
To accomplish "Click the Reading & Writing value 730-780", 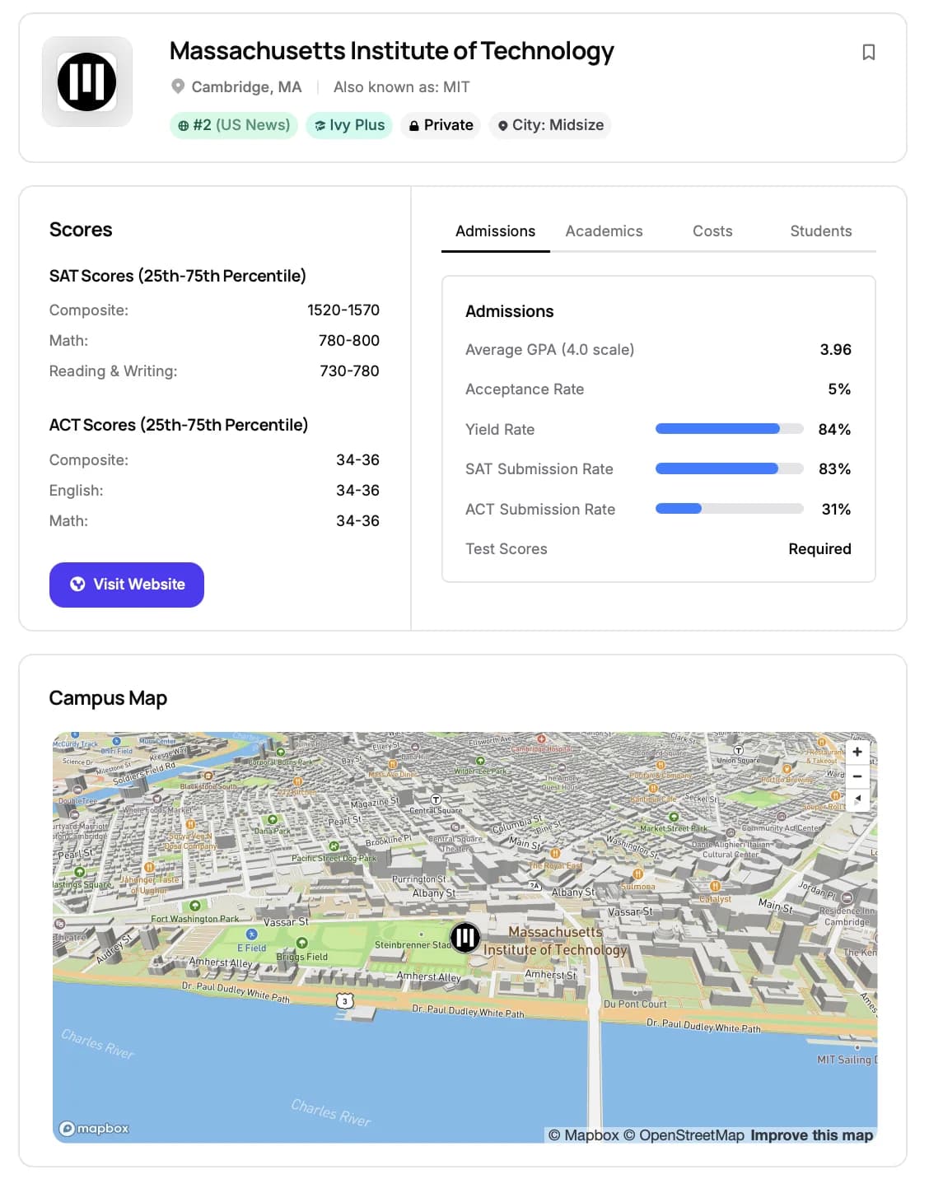I will pyautogui.click(x=349, y=371).
